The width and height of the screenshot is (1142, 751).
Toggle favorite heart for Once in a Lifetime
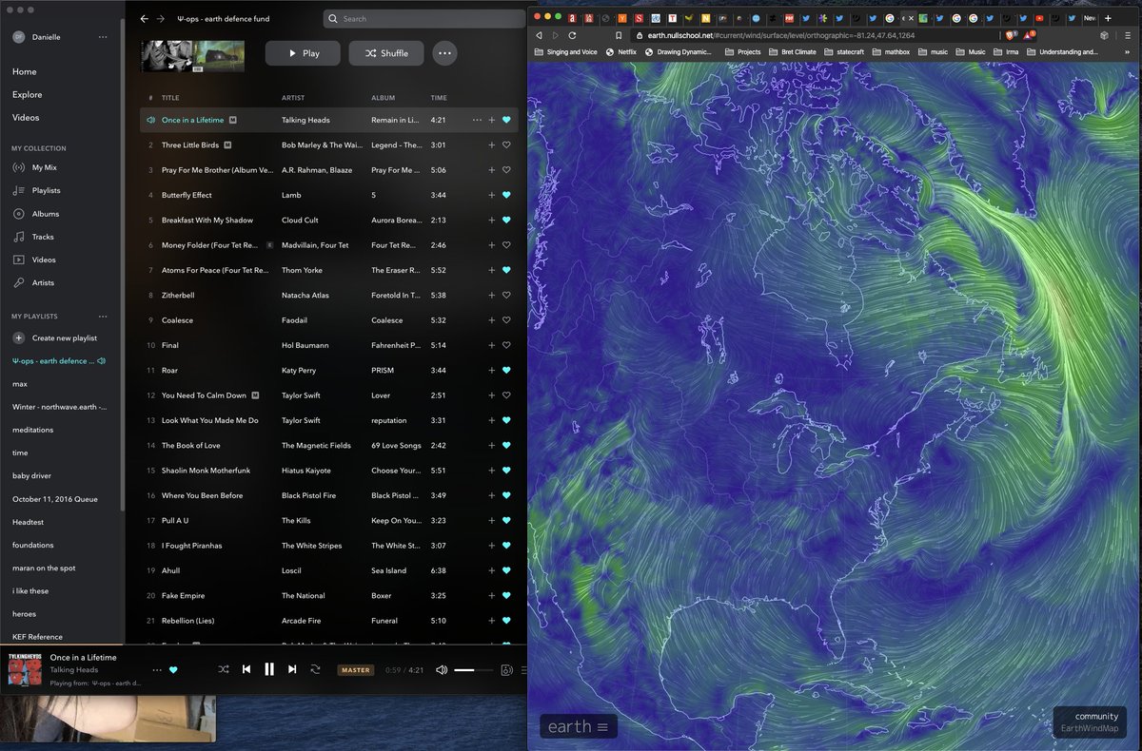pos(506,120)
